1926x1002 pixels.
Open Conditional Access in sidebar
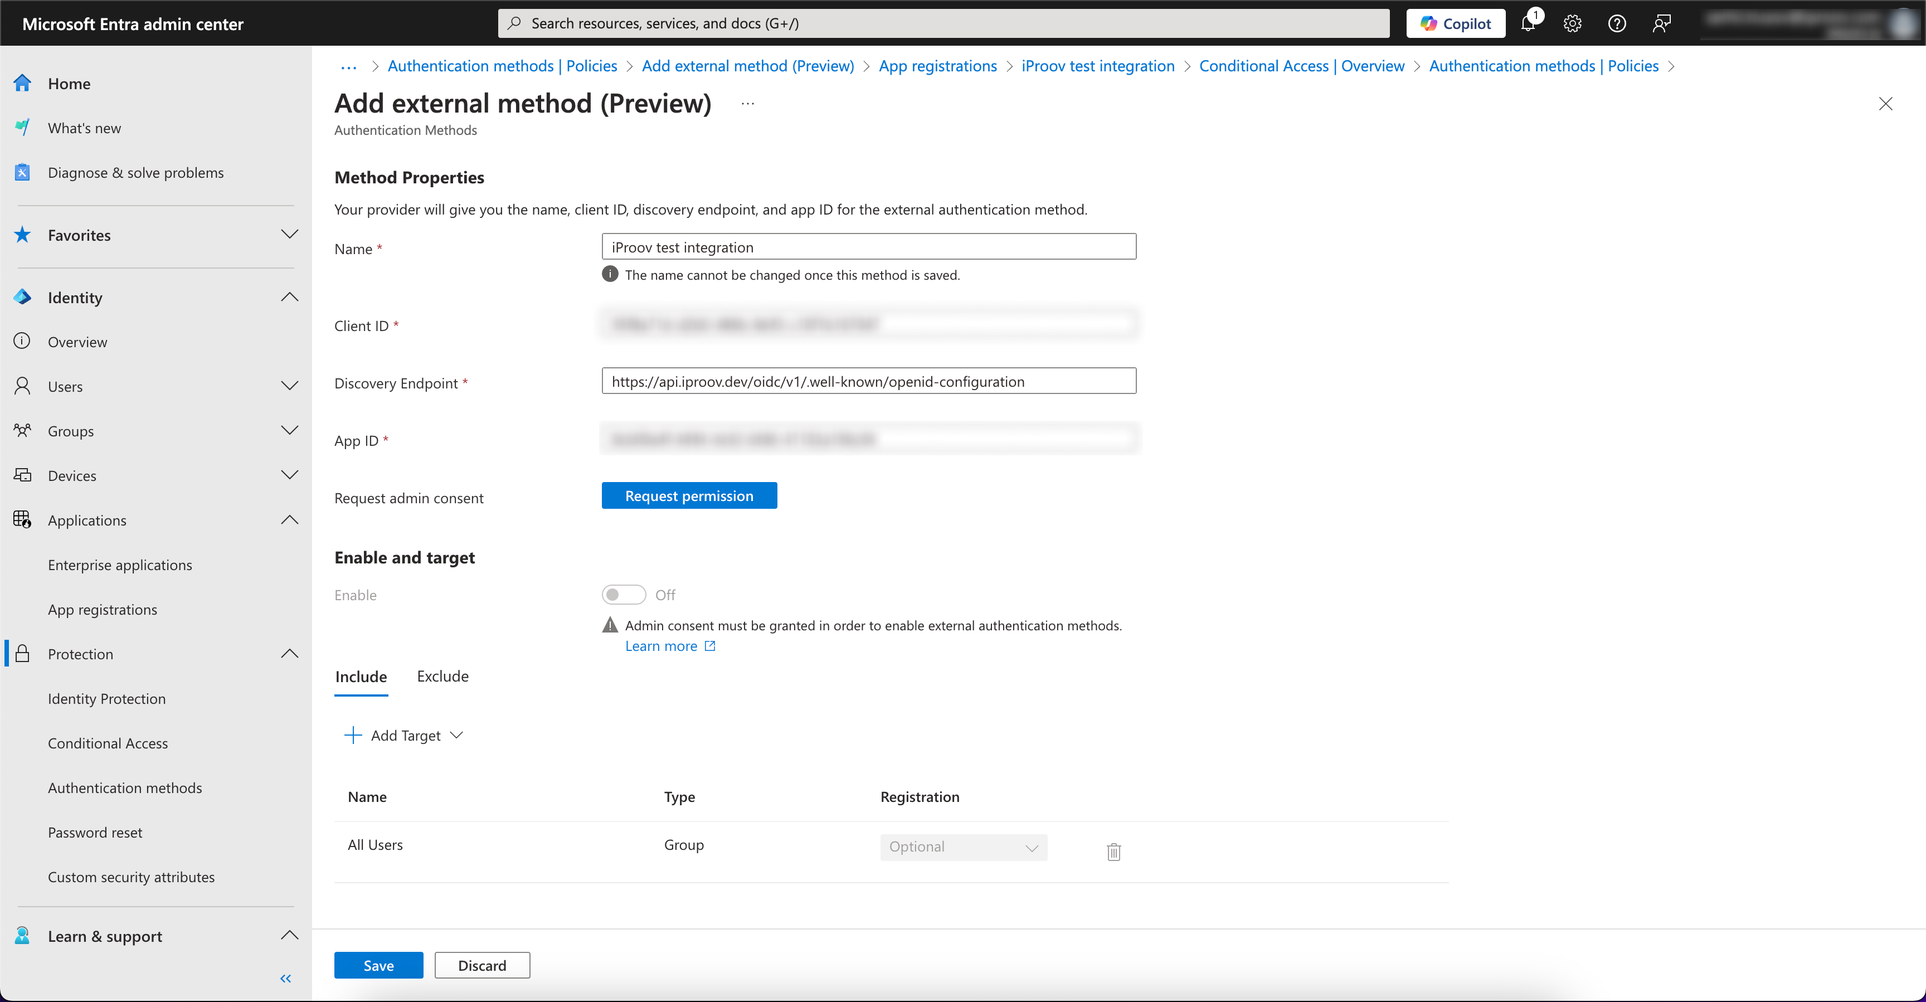point(108,743)
